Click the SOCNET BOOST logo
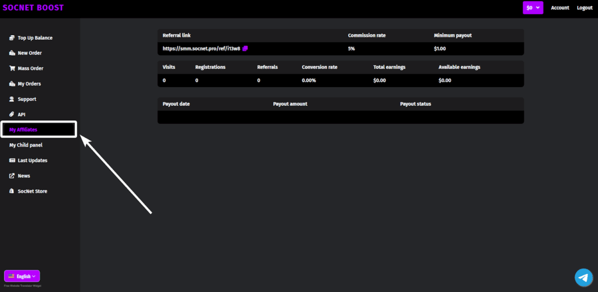Screen dimensions: 598x292 click(33, 8)
